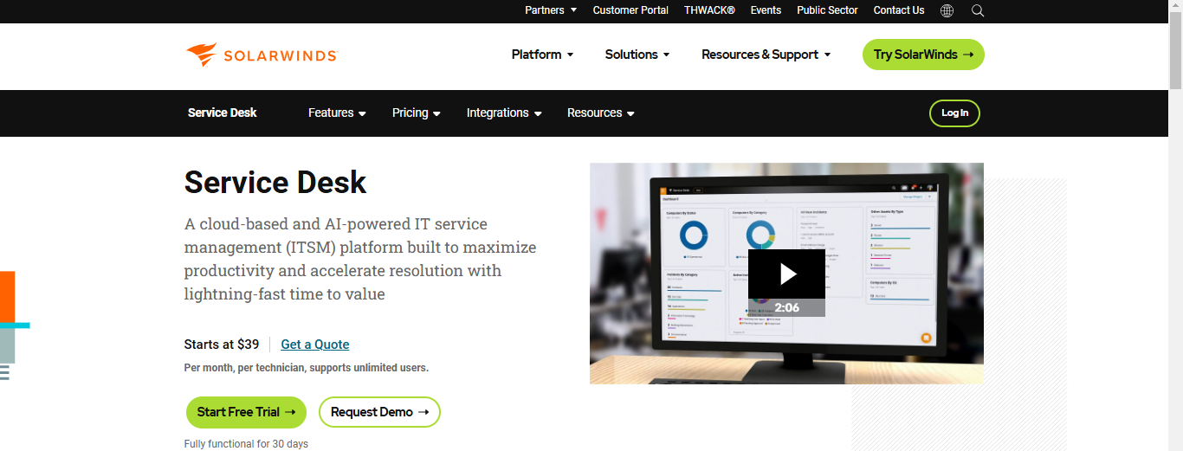Open the Get a Quote link
This screenshot has height=451, width=1183.
tap(315, 345)
